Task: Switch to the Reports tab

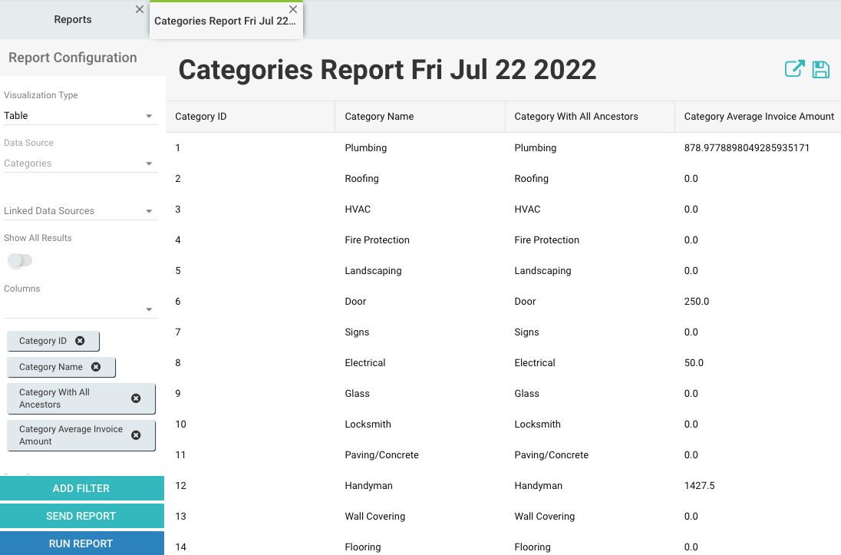Action: click(73, 20)
